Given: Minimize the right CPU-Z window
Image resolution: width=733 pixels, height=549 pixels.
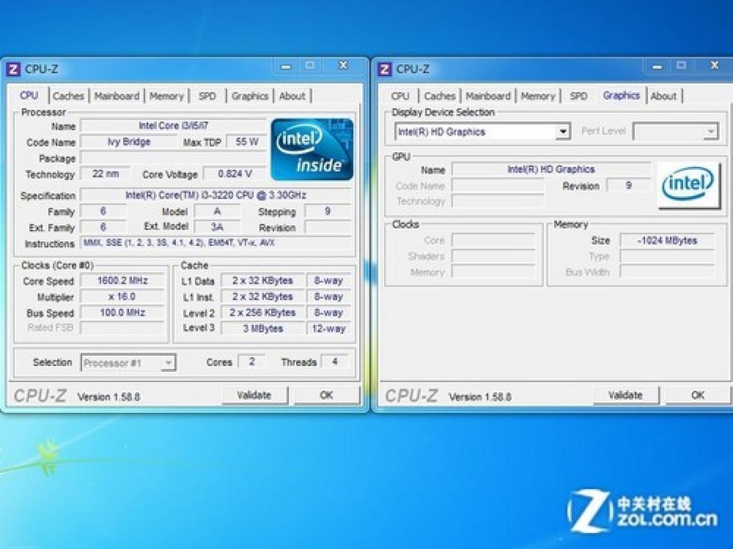Looking at the screenshot, I should (x=657, y=67).
